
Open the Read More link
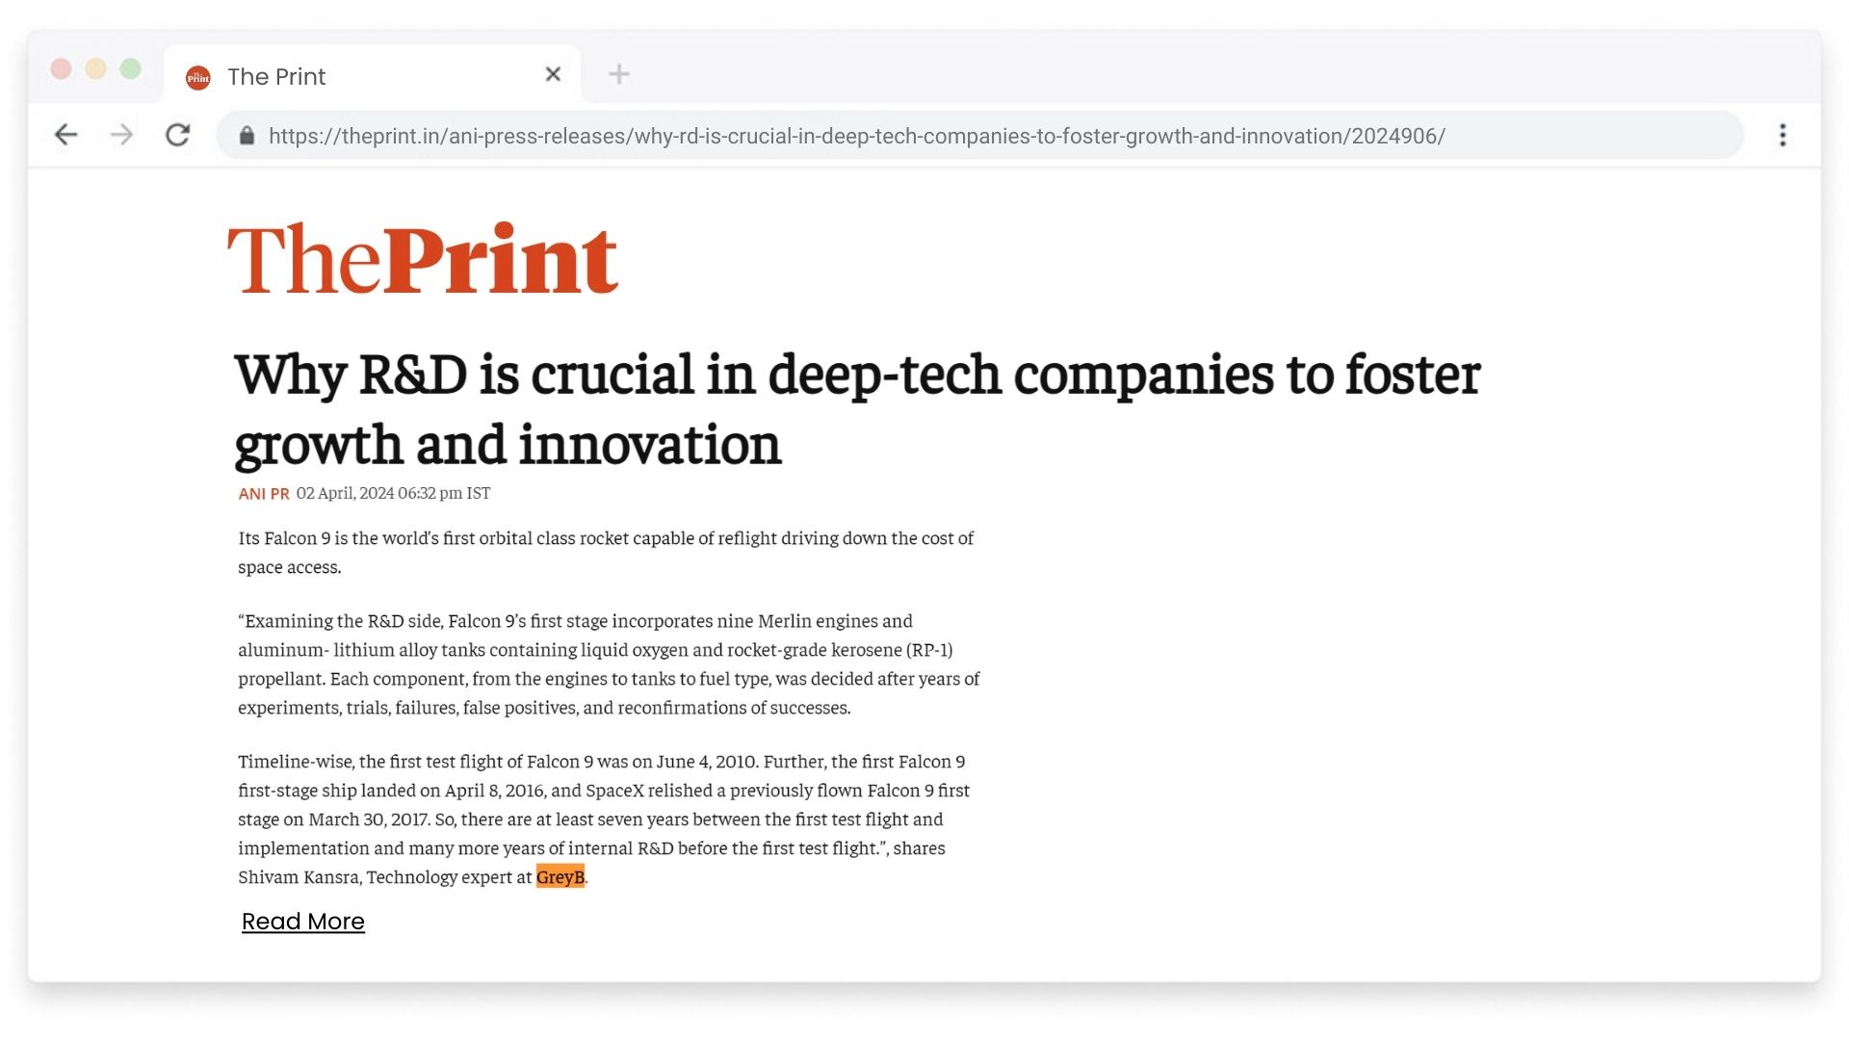point(303,922)
